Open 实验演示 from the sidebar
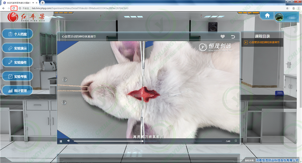This screenshot has width=302, height=163. point(17,48)
